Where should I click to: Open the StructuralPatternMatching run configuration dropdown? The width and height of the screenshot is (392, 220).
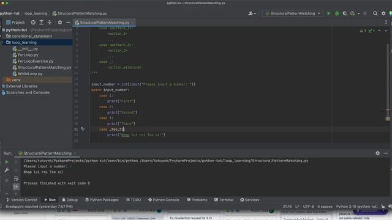click(x=293, y=13)
